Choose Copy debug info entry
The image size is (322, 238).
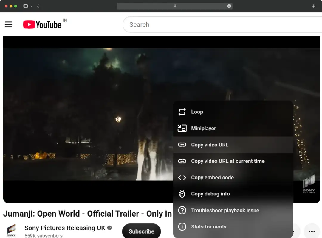pyautogui.click(x=233, y=194)
